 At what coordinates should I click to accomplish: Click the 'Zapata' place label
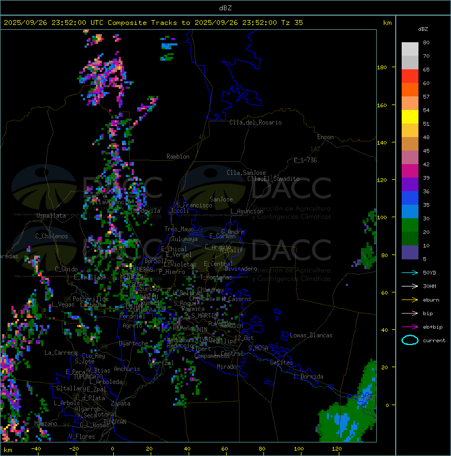click(x=120, y=403)
